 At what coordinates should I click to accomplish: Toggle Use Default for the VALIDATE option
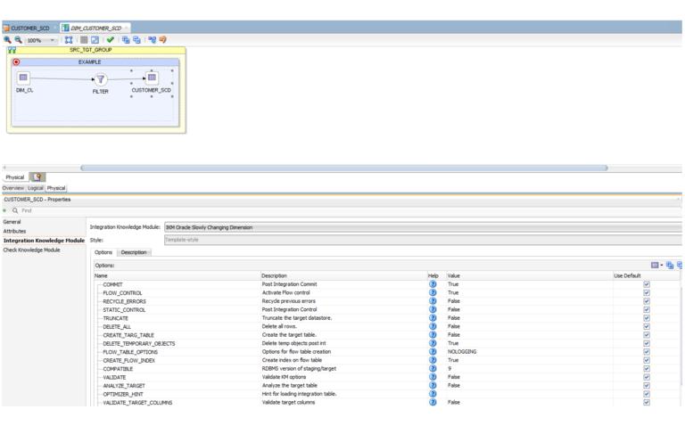(647, 377)
